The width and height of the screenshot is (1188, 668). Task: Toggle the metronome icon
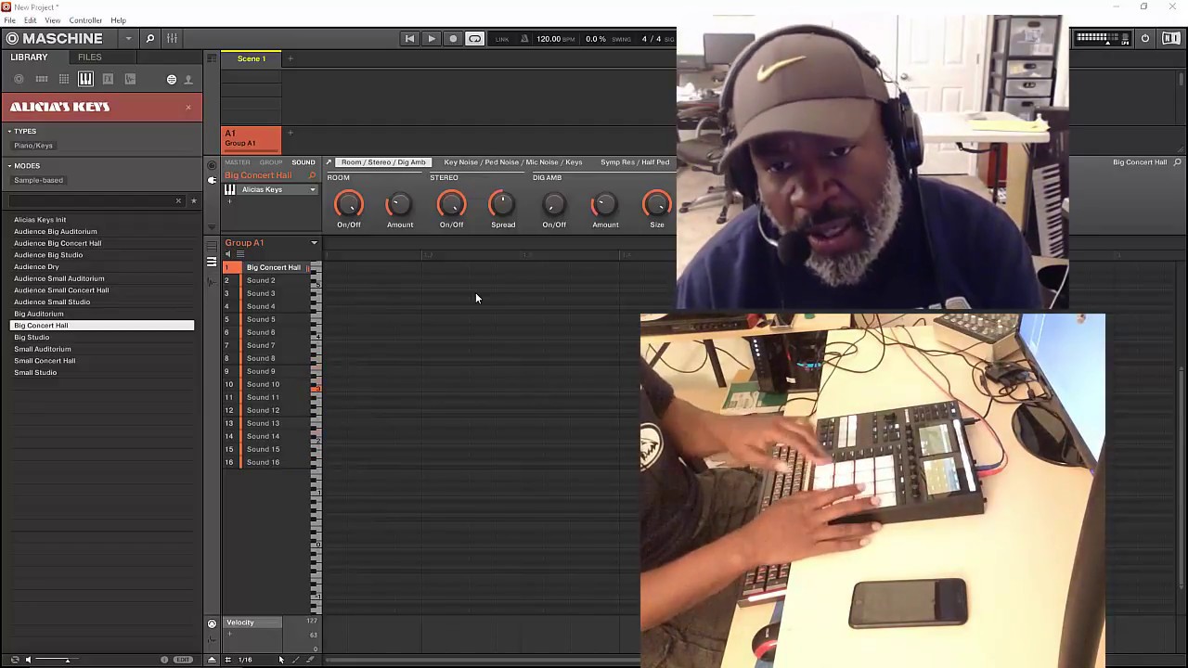[x=524, y=39]
